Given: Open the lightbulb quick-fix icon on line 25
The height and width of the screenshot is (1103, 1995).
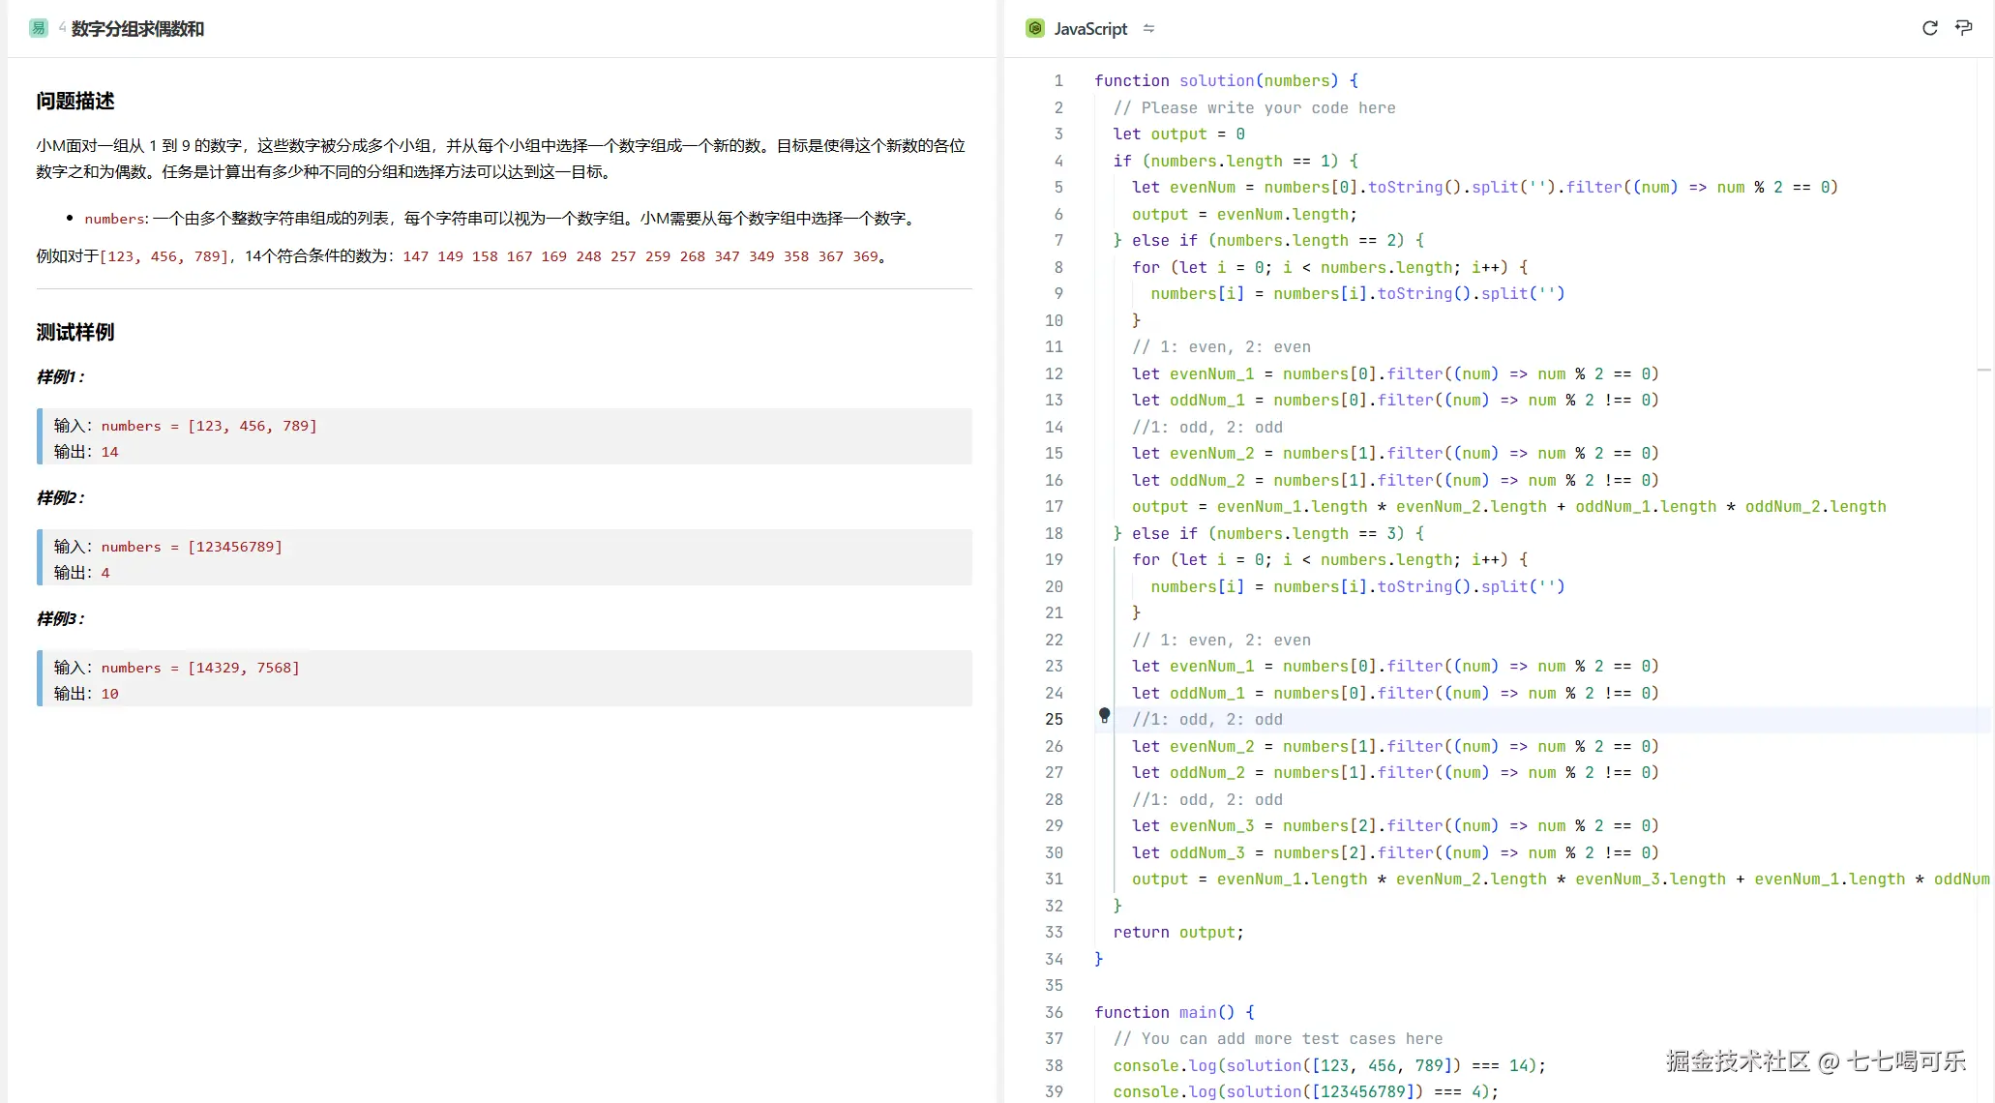Looking at the screenshot, I should click(1105, 716).
